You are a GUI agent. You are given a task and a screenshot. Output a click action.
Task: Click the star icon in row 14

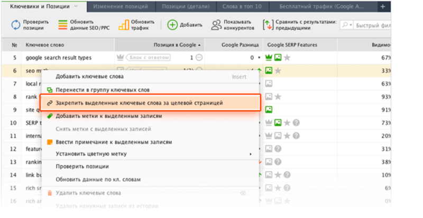coord(278,175)
